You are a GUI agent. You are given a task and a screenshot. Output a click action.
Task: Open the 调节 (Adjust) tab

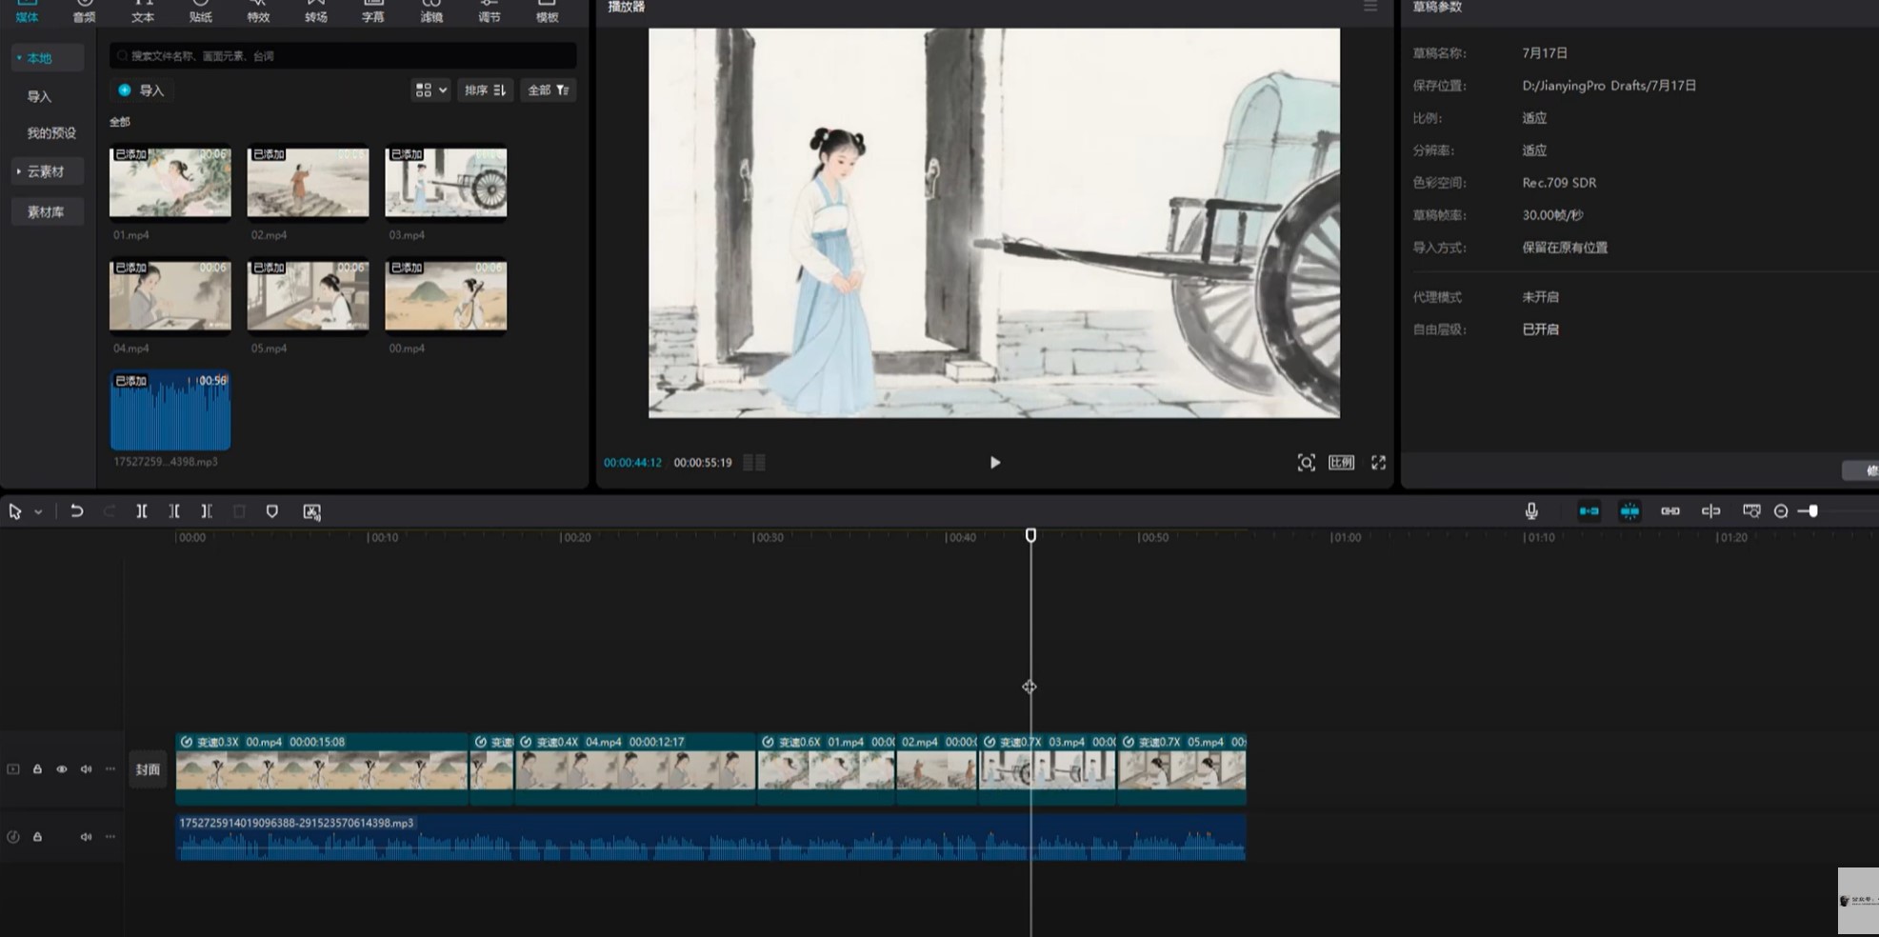coord(489,11)
